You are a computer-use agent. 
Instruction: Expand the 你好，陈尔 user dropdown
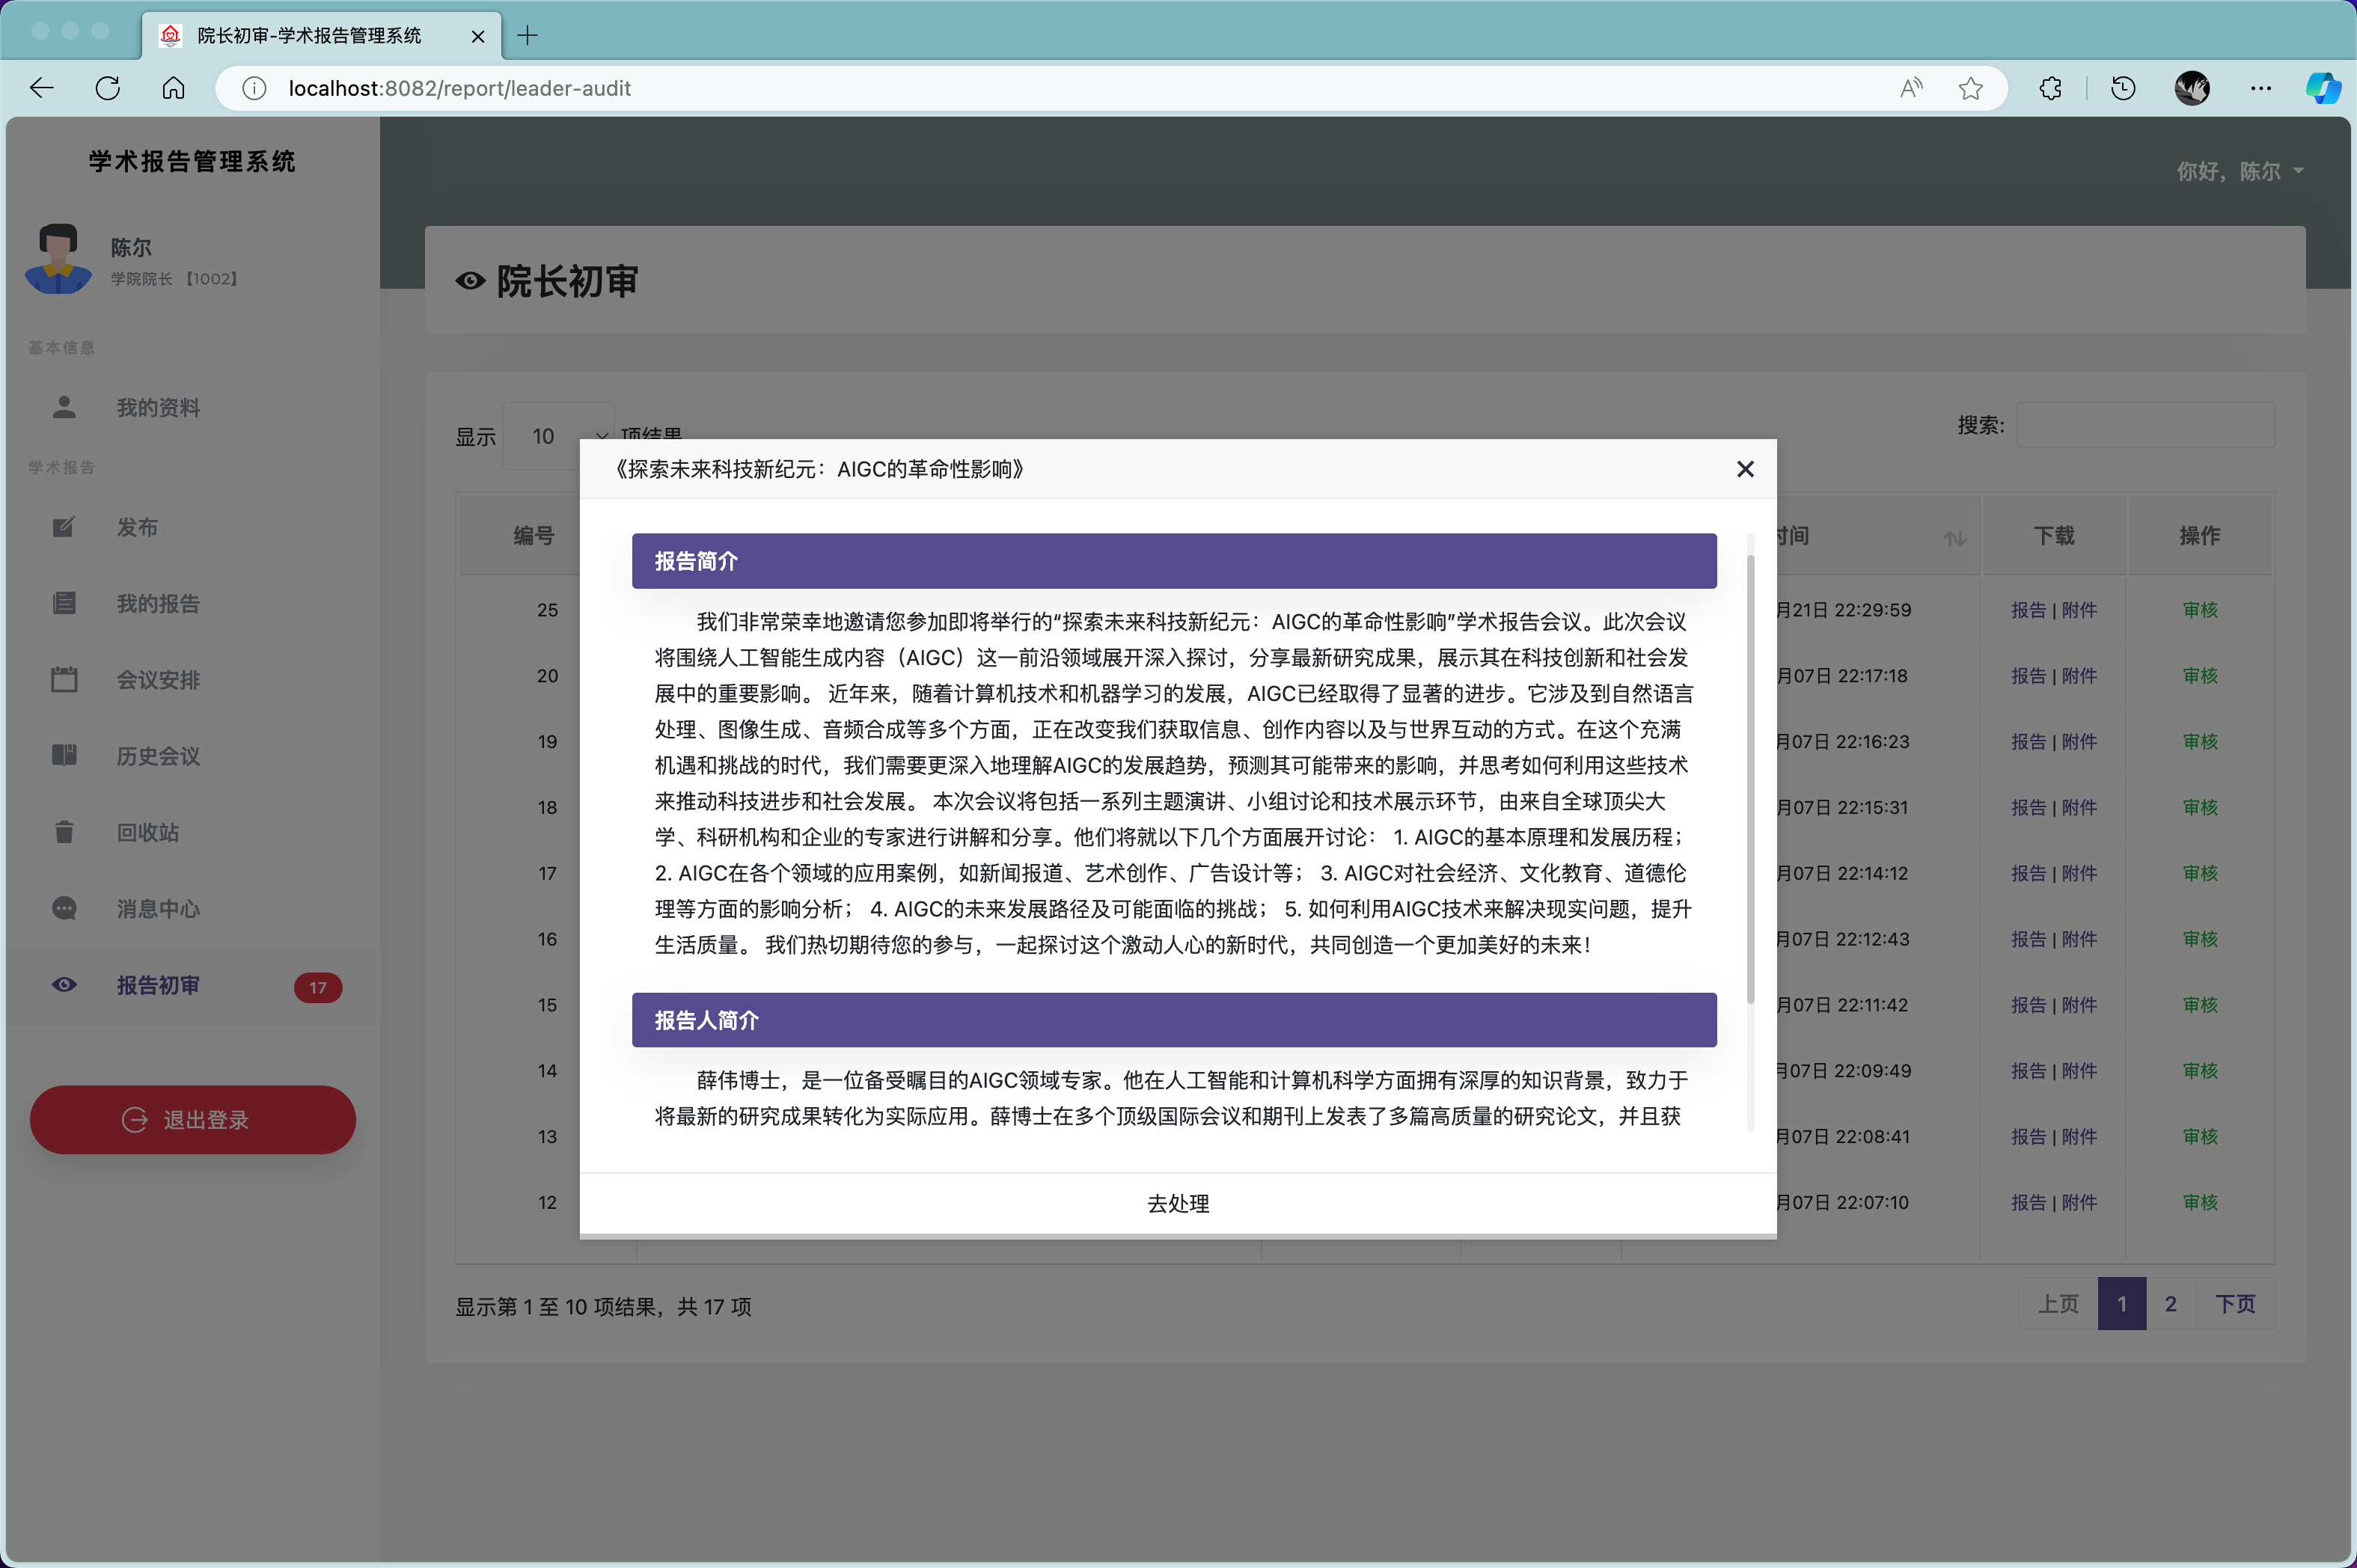pos(2240,171)
